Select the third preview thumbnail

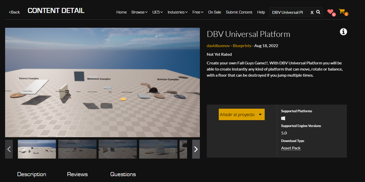(118, 149)
